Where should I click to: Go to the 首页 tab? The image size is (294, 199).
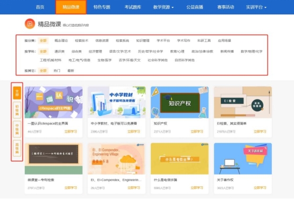[x=40, y=7]
